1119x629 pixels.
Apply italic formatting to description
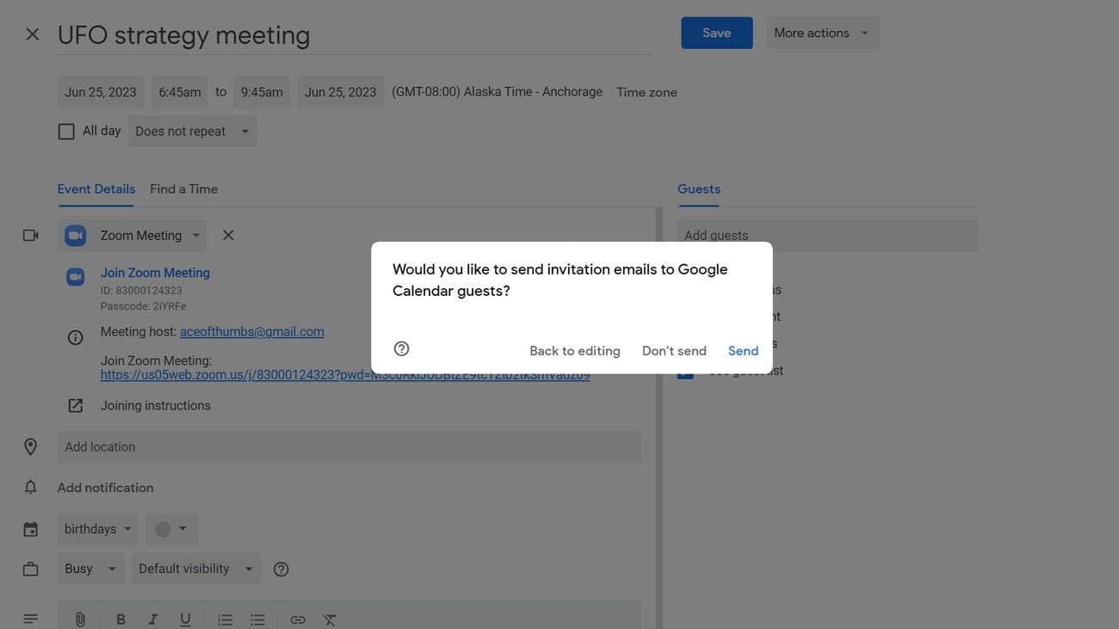coord(153,620)
